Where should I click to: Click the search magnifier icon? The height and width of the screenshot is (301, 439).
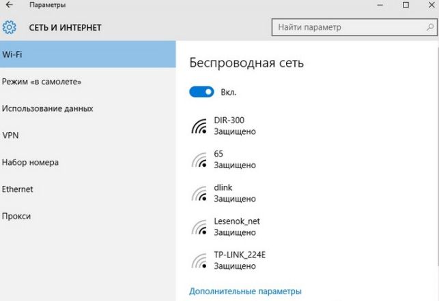(x=430, y=27)
